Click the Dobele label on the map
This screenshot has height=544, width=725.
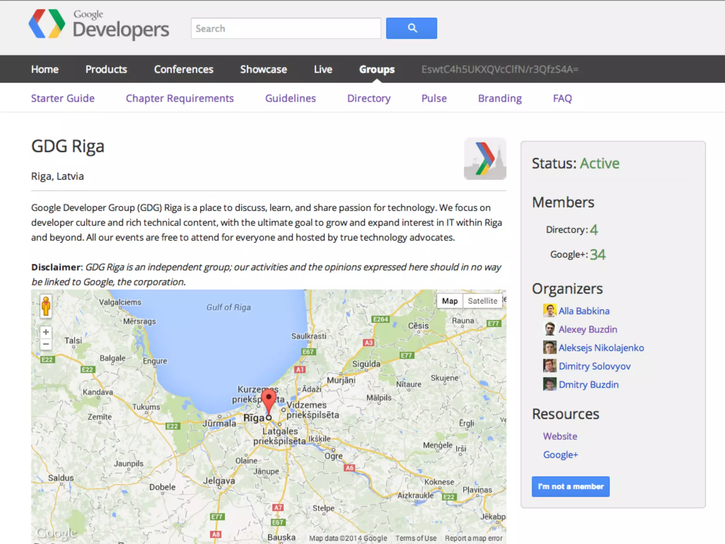(162, 487)
